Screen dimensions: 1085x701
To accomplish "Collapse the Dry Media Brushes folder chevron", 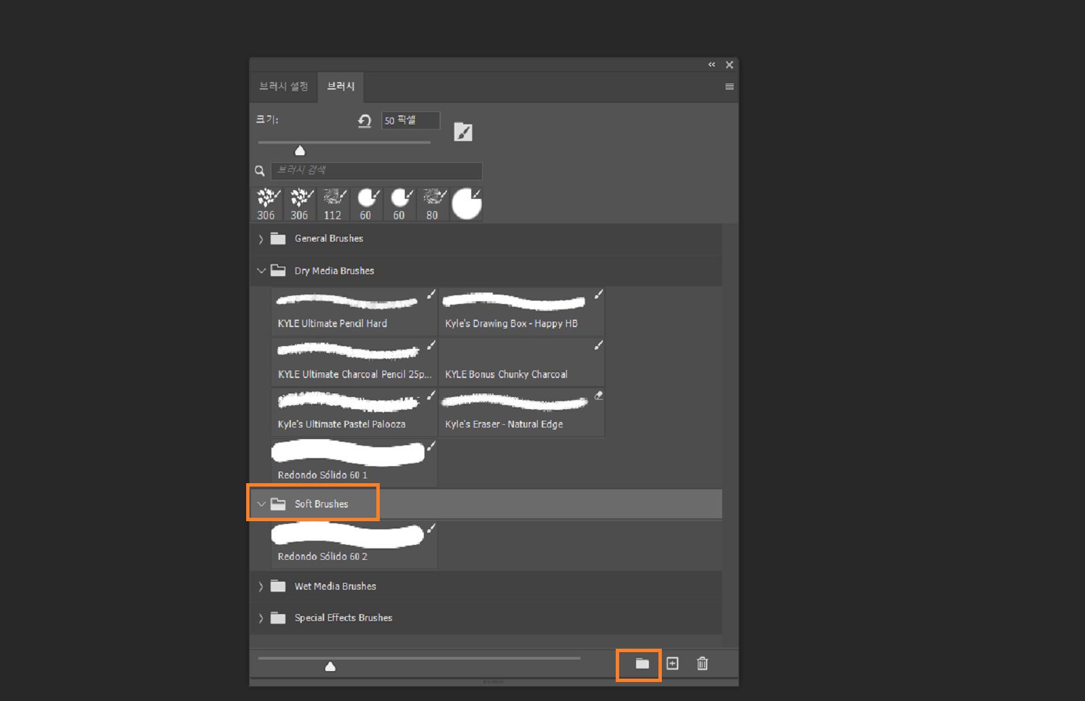I will tap(261, 271).
